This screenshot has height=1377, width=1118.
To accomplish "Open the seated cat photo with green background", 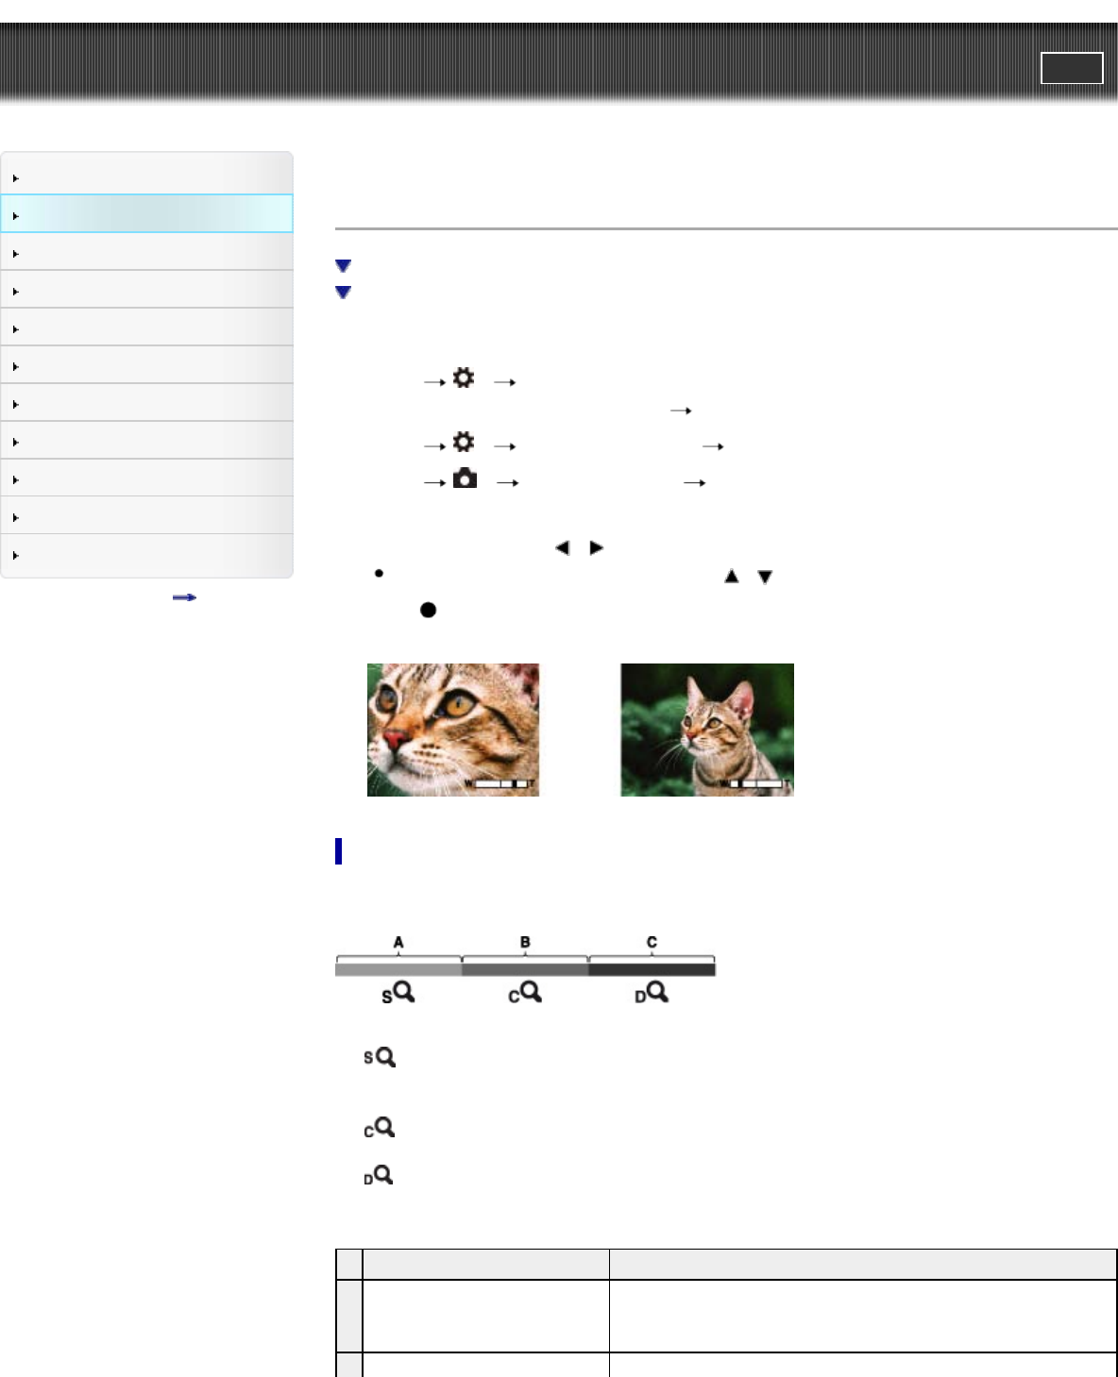I will (x=706, y=730).
